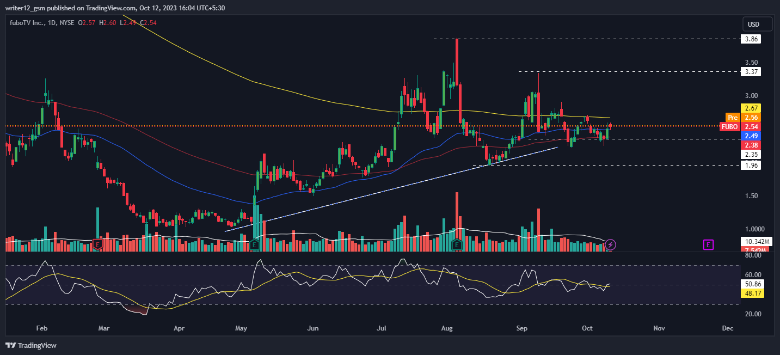Click the 3.00 price axis tick
The width and height of the screenshot is (780, 355).
tap(752, 96)
